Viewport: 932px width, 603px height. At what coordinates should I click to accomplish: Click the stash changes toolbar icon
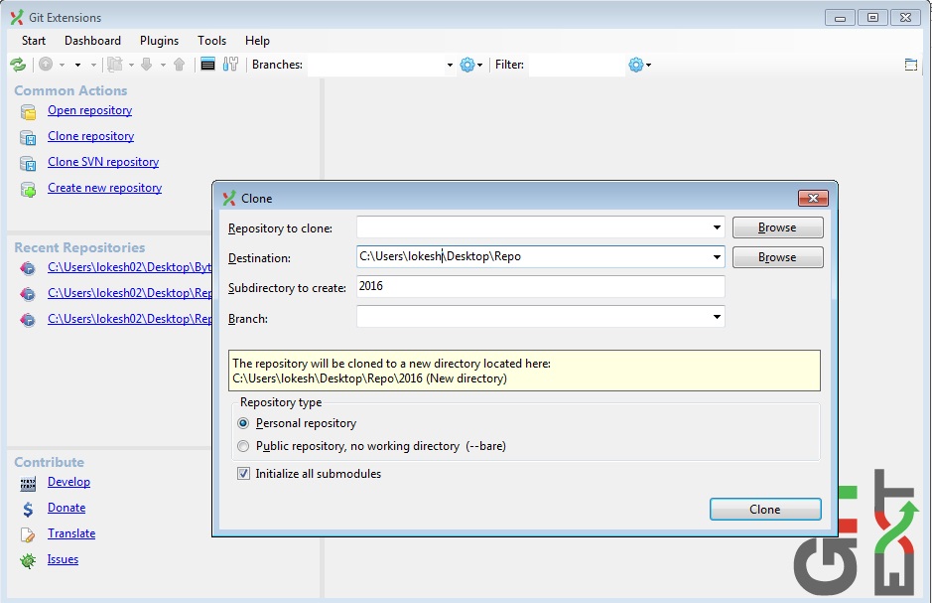115,65
